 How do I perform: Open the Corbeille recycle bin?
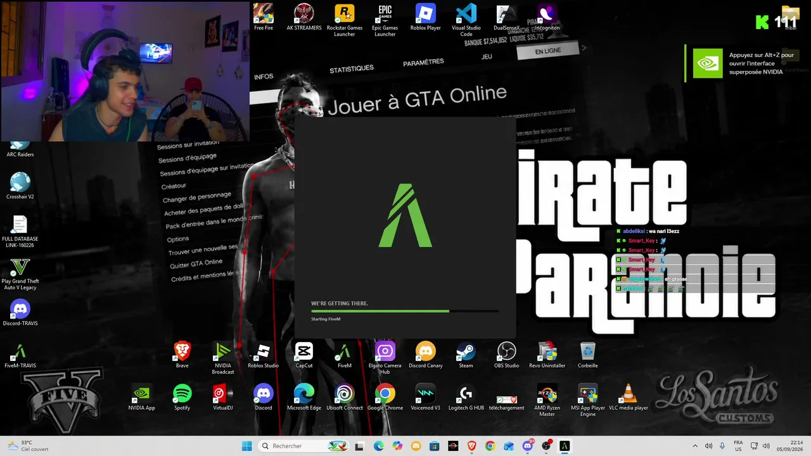pyautogui.click(x=587, y=355)
